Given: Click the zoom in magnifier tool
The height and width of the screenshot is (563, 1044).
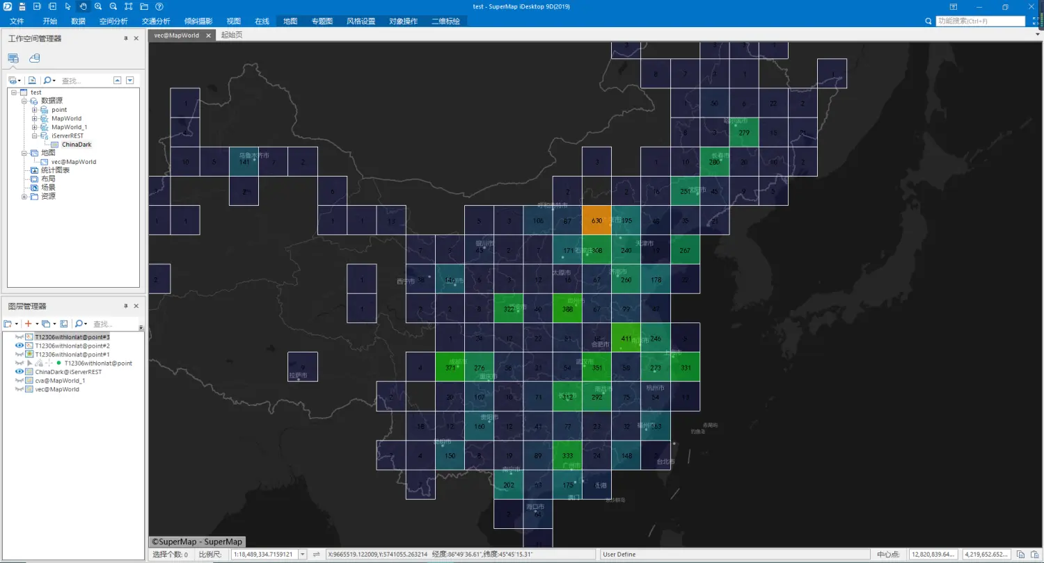Looking at the screenshot, I should click(x=98, y=6).
